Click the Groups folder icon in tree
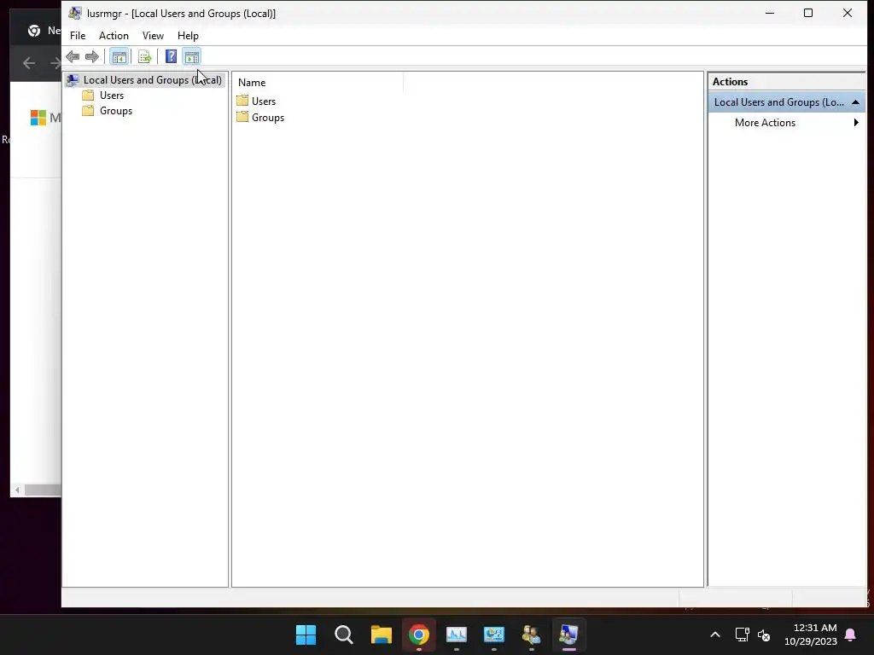 point(88,111)
